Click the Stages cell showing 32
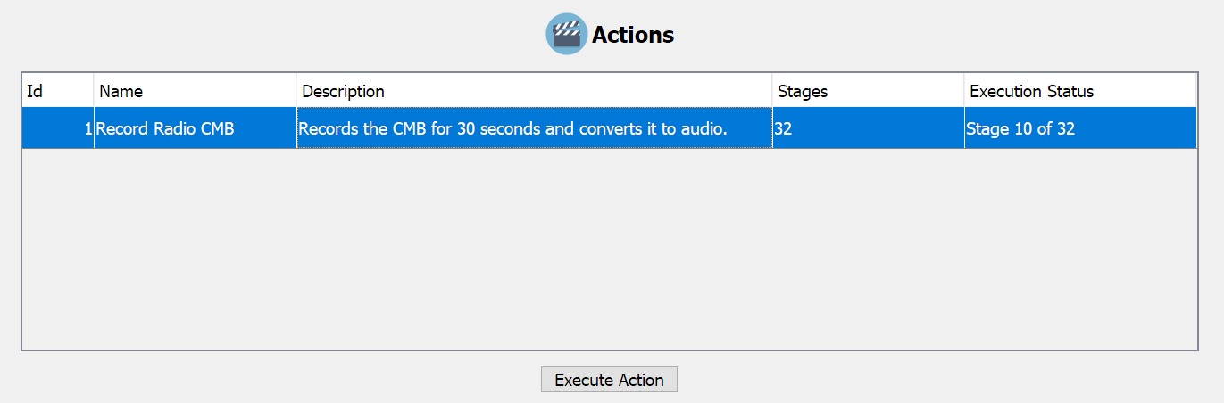 pyautogui.click(x=868, y=128)
